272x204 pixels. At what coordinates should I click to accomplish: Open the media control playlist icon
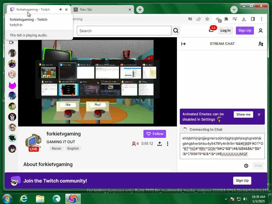[x=235, y=19]
